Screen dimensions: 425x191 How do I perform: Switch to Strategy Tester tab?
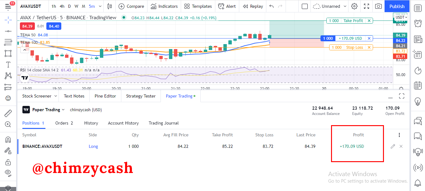(141, 96)
